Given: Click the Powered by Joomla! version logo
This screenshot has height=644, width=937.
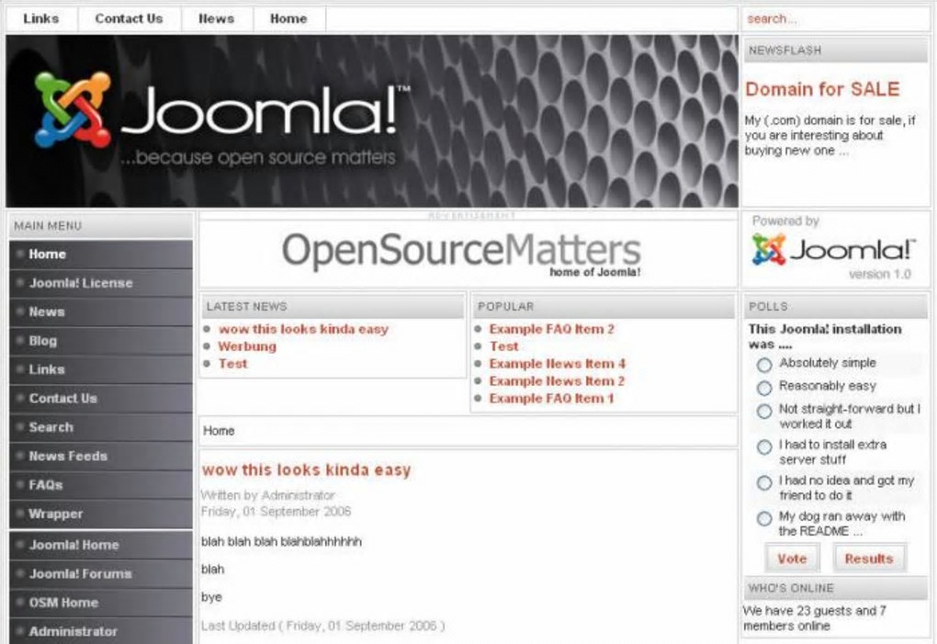Looking at the screenshot, I should 833,250.
